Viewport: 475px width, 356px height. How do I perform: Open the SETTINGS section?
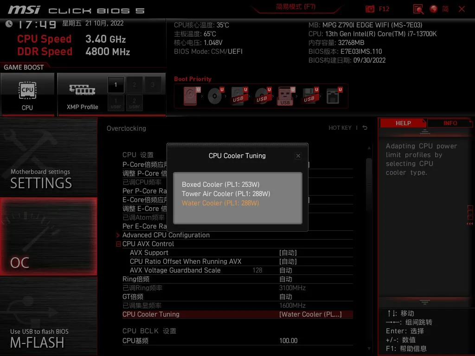click(48, 157)
